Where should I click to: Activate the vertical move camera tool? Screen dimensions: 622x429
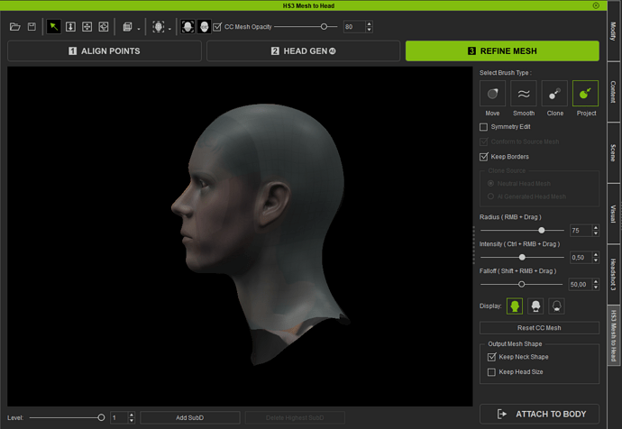[x=70, y=27]
